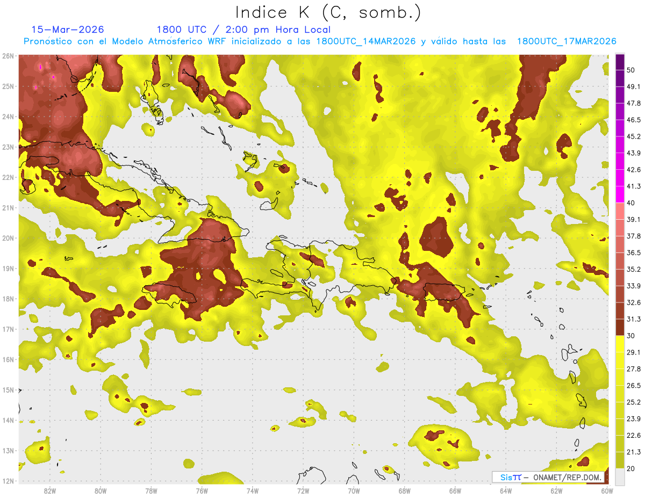Click the '25N' latitude label
This screenshot has width=645, height=498.
coord(8,86)
